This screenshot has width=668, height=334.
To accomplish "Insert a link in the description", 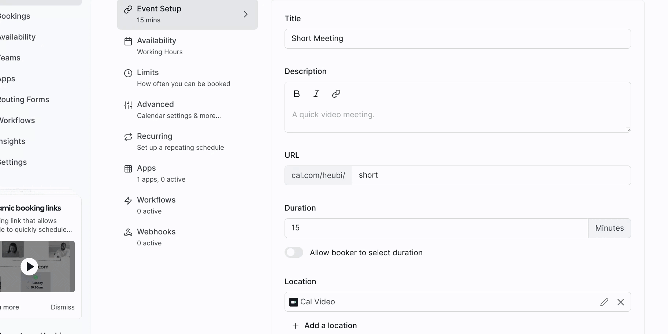I will pyautogui.click(x=336, y=94).
